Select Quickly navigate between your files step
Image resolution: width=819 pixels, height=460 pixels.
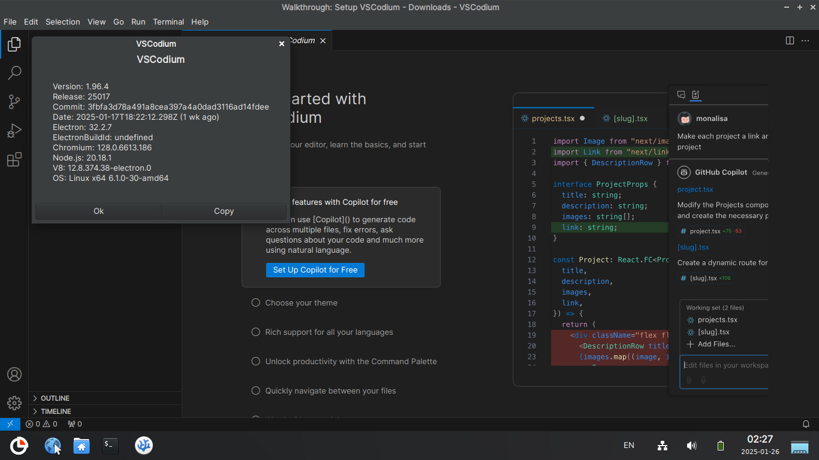[x=324, y=391]
